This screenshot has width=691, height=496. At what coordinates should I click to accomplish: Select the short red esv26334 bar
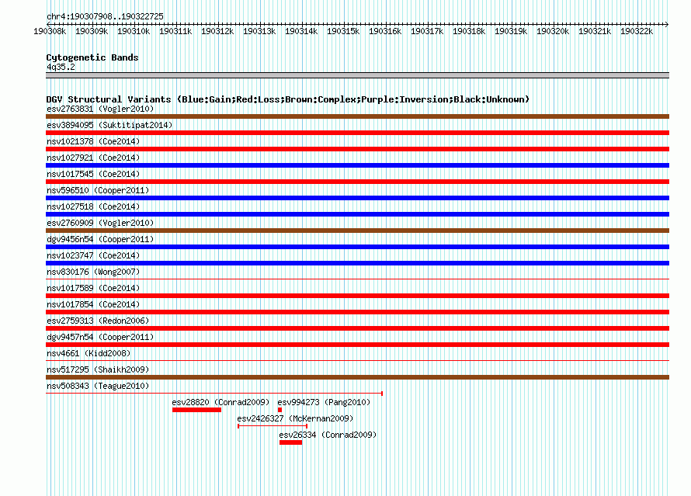point(291,442)
